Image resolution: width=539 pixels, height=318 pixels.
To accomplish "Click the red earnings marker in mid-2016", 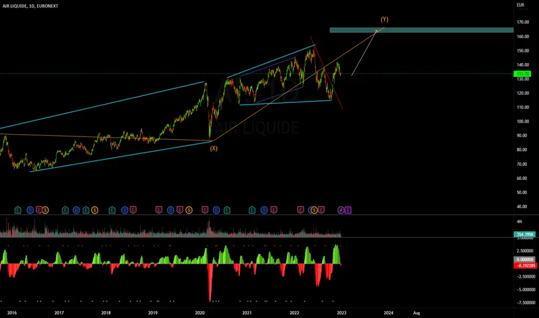I will [39, 210].
